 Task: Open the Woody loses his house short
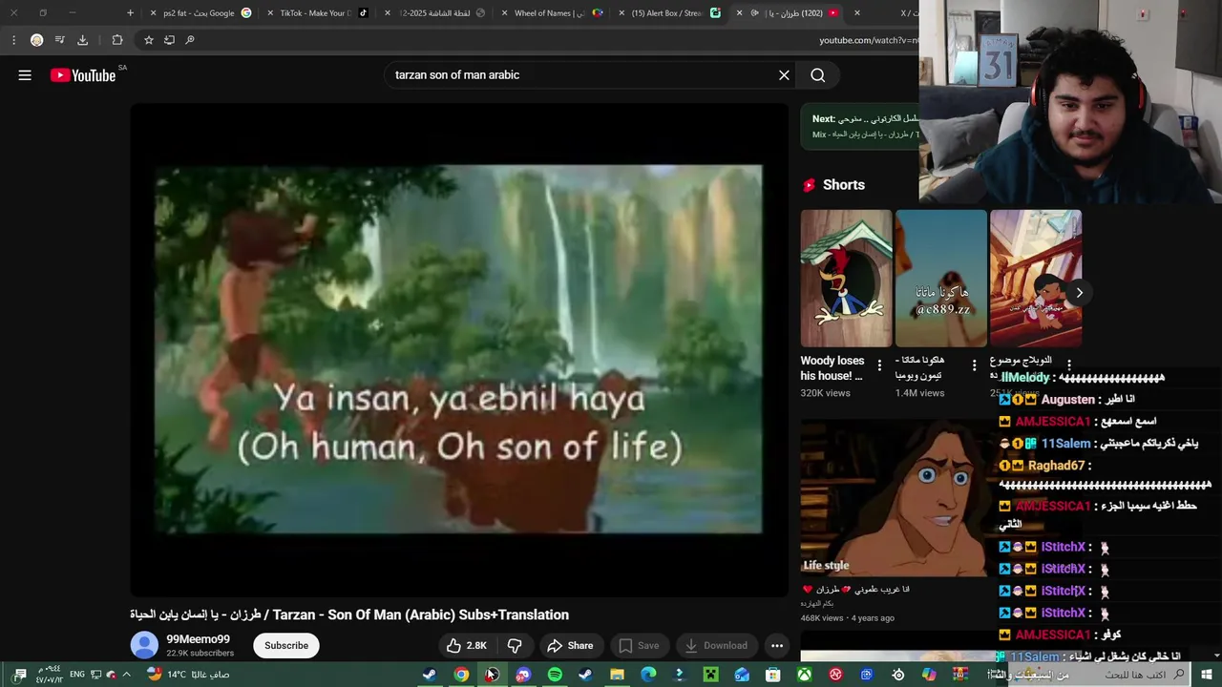point(846,279)
